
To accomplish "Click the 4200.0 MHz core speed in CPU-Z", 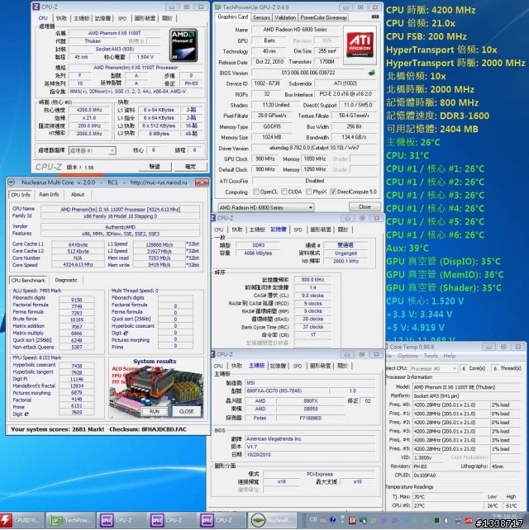I will [x=89, y=110].
